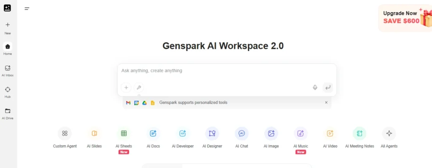Click the Genspark supports personalized tools text

[193, 103]
